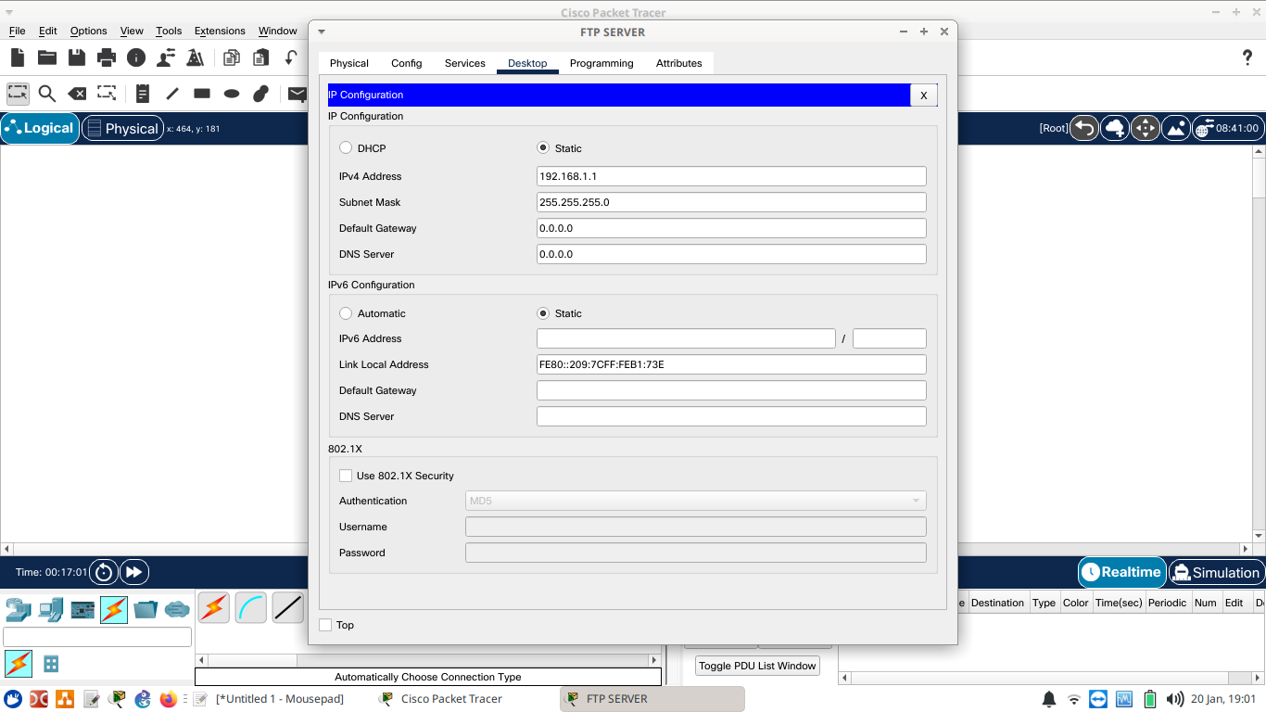Click Toggle PDU List Window button
Viewport: 1266px width, 712px height.
tap(757, 666)
